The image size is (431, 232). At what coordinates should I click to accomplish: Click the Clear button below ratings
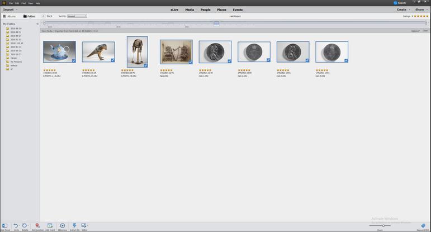click(x=425, y=31)
